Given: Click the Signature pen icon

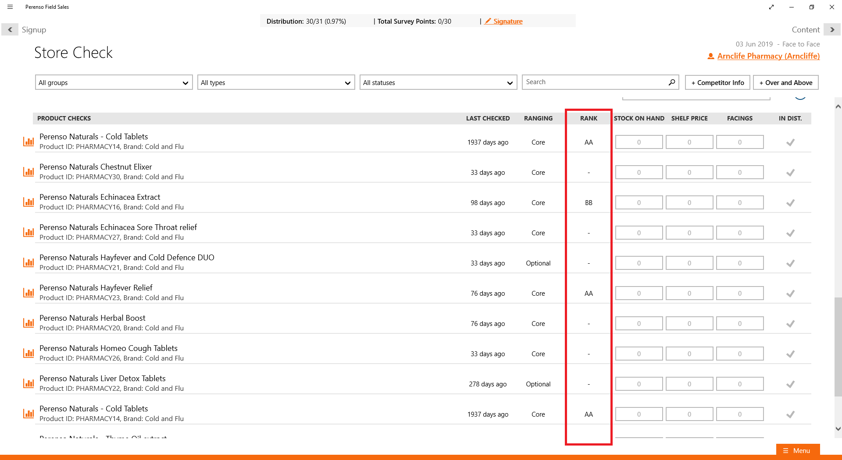Looking at the screenshot, I should point(488,21).
